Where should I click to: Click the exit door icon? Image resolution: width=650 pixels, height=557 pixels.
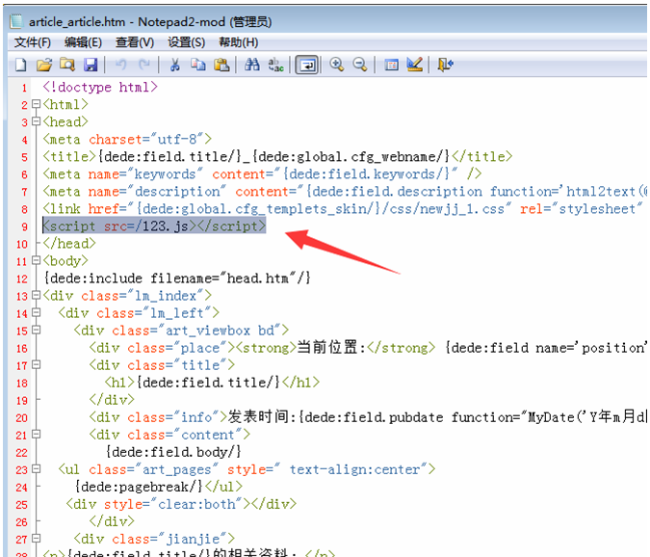[x=445, y=65]
